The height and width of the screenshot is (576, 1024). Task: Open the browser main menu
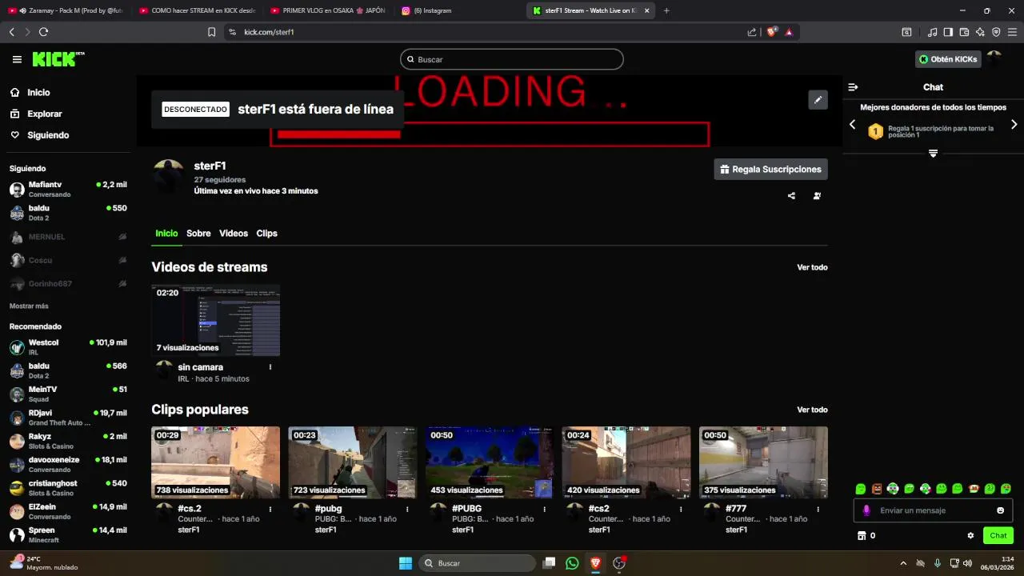point(1013,32)
